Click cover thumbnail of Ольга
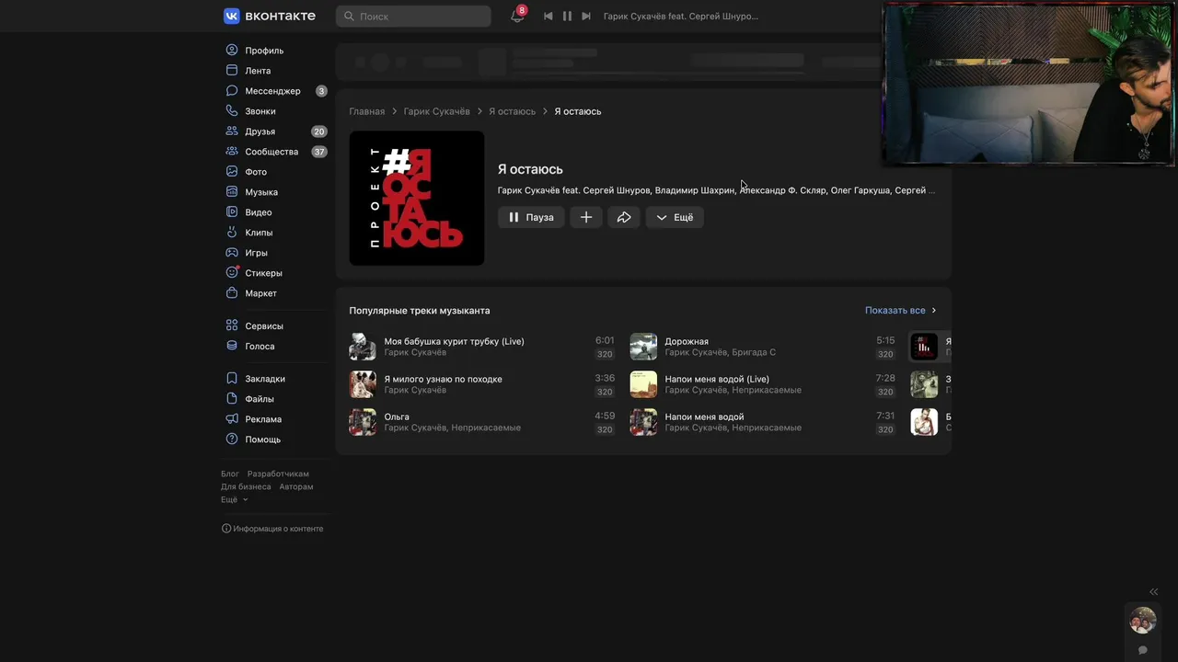The height and width of the screenshot is (662, 1178). click(363, 422)
